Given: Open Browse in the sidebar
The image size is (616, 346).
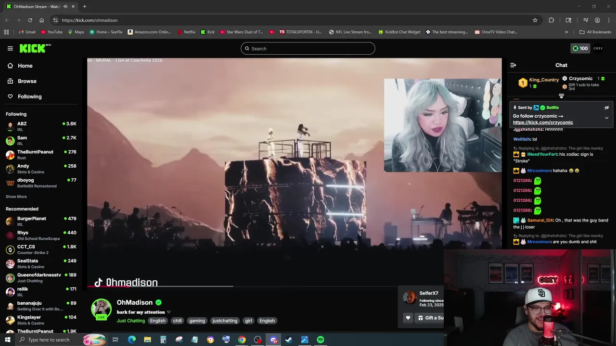Looking at the screenshot, I should [x=27, y=81].
